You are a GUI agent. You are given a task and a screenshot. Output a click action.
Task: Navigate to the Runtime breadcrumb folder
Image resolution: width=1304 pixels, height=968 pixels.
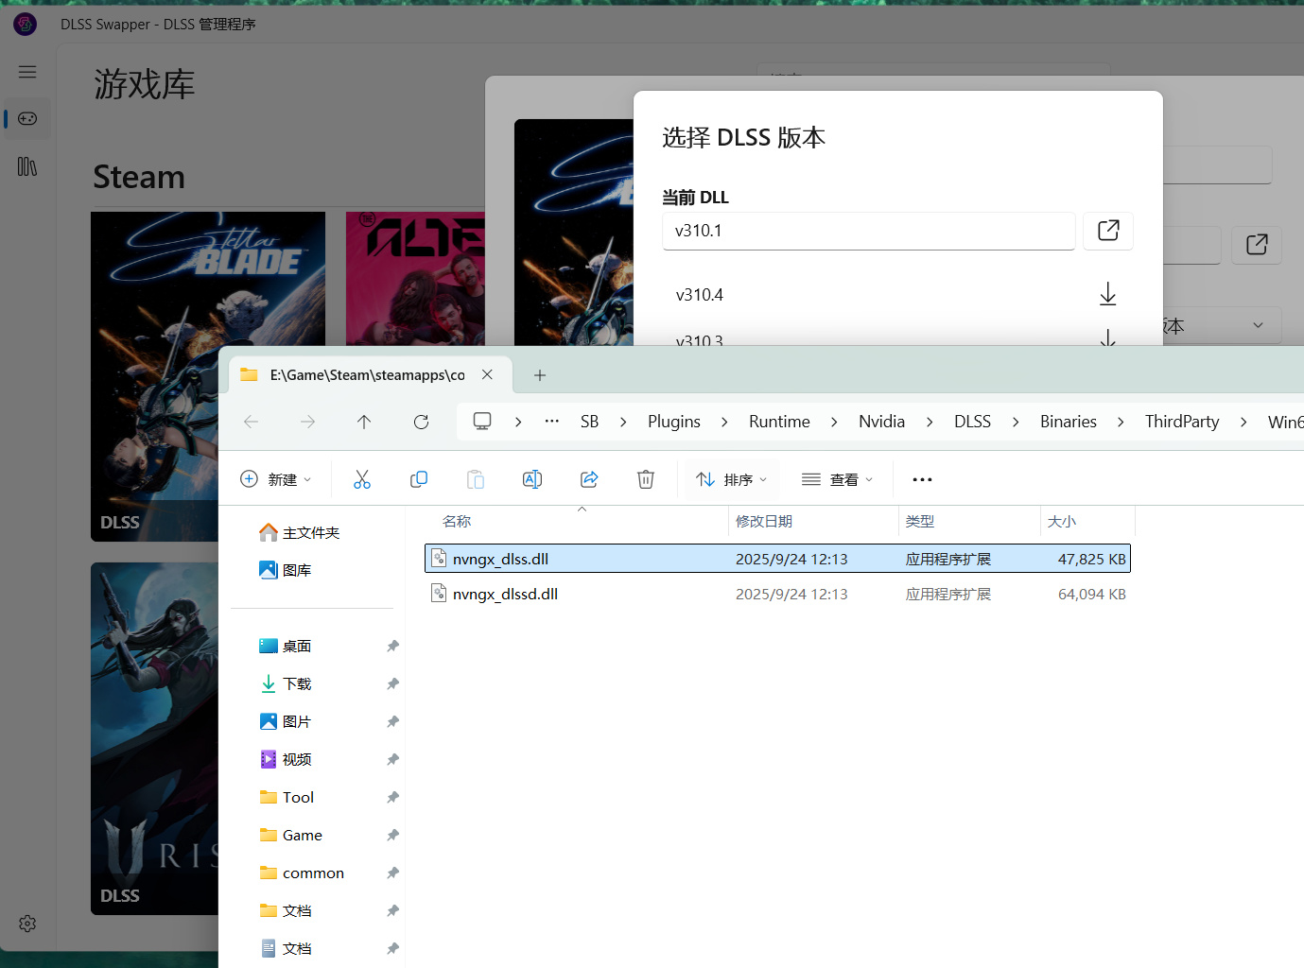tap(779, 422)
